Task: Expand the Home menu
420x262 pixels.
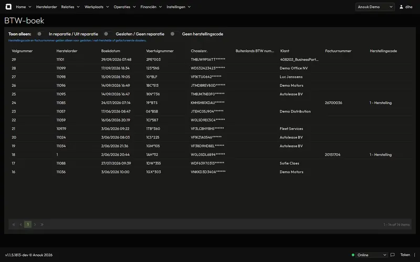Action: pos(24,7)
